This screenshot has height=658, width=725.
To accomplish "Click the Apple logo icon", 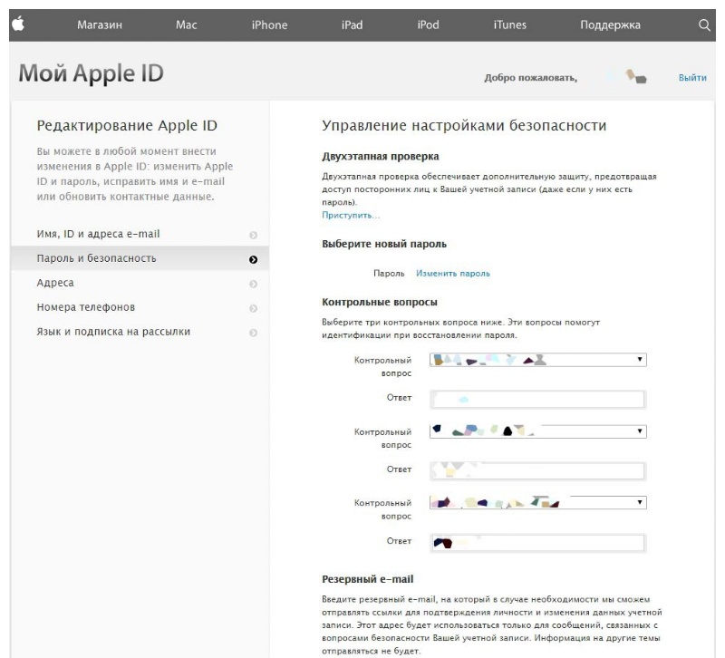I will coord(15,24).
